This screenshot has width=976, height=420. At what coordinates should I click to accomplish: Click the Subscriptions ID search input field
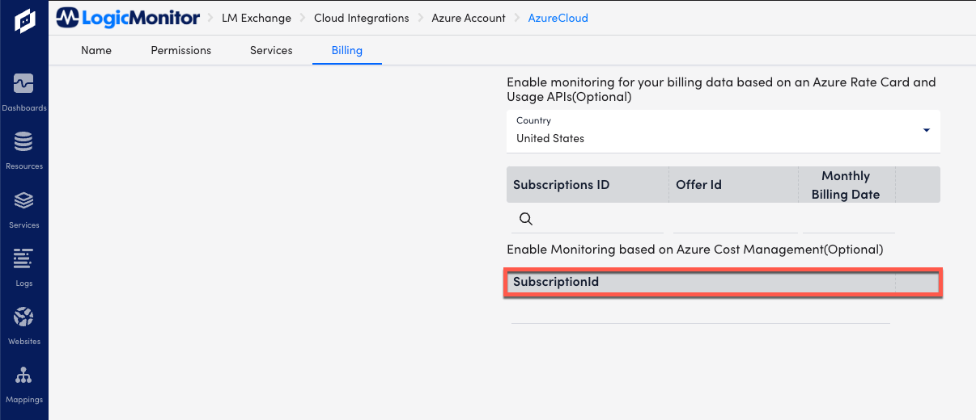tap(588, 219)
